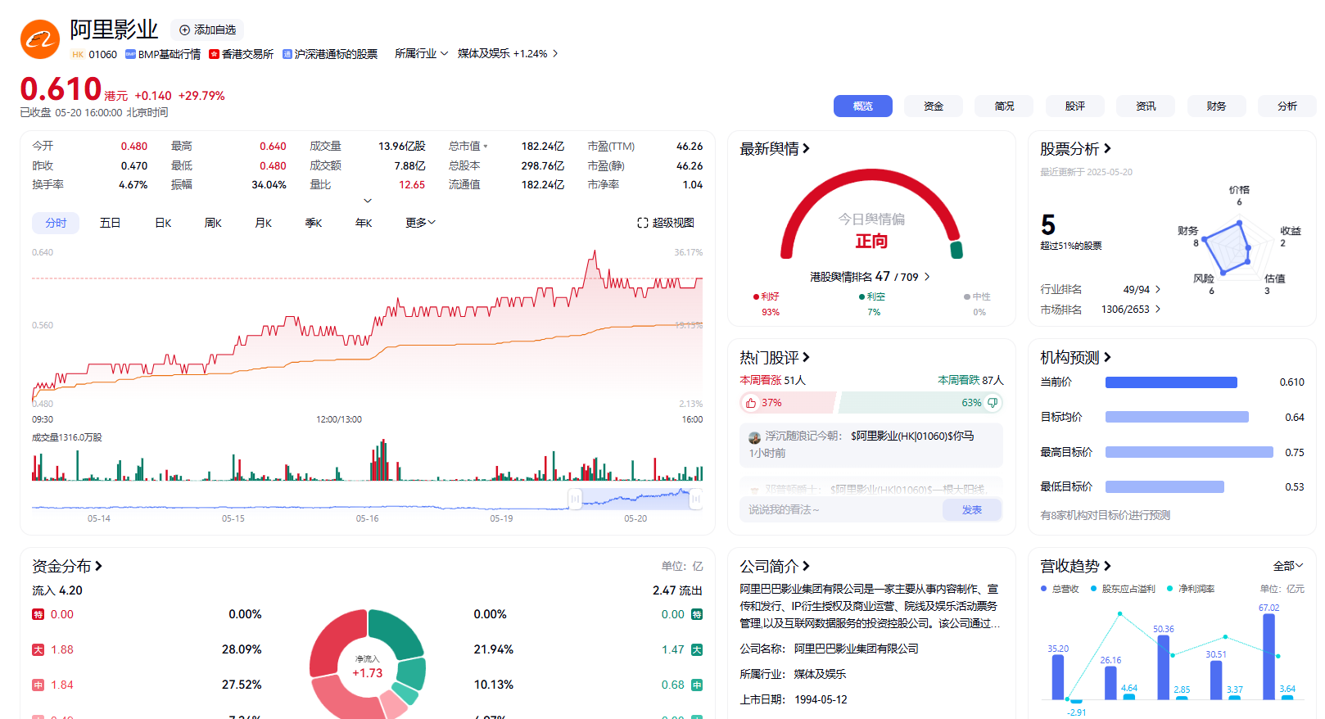This screenshot has width=1325, height=719.
Task: Switch to the 资讯 tab
Action: (x=1146, y=106)
